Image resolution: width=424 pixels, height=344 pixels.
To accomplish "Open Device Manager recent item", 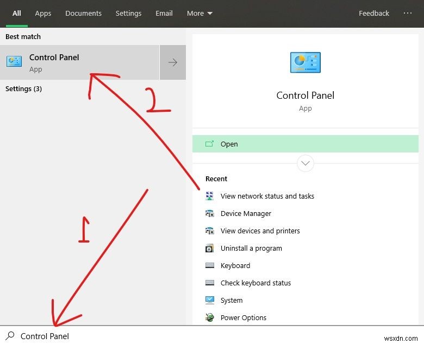I will [x=246, y=213].
